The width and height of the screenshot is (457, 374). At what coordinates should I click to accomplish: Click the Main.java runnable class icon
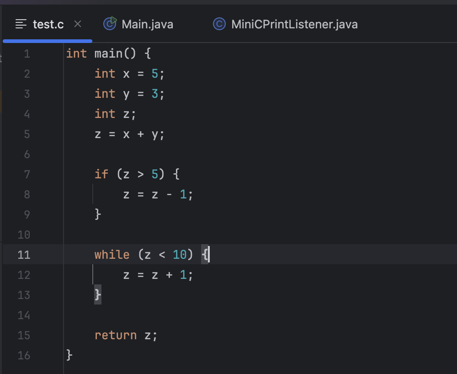coord(110,24)
